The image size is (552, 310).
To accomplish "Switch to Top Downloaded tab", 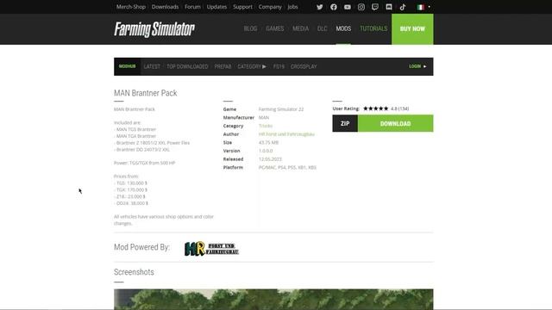I will [x=187, y=66].
